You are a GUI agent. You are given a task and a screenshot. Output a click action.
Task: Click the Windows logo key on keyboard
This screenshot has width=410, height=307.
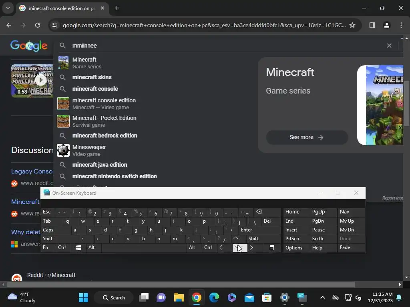click(78, 248)
